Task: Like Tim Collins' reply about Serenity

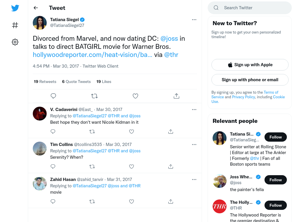Action: coord(131,166)
